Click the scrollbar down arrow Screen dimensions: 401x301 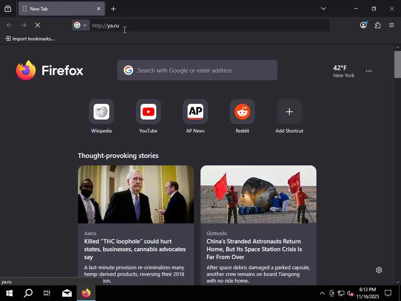(397, 282)
